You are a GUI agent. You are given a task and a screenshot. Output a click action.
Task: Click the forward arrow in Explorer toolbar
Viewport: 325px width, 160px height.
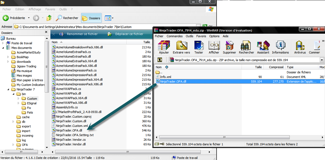pos(36,18)
